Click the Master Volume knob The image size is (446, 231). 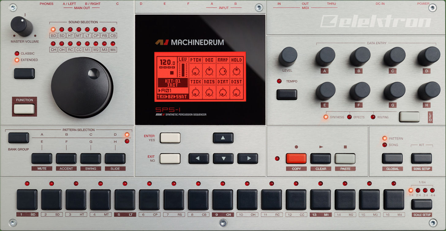click(x=21, y=26)
